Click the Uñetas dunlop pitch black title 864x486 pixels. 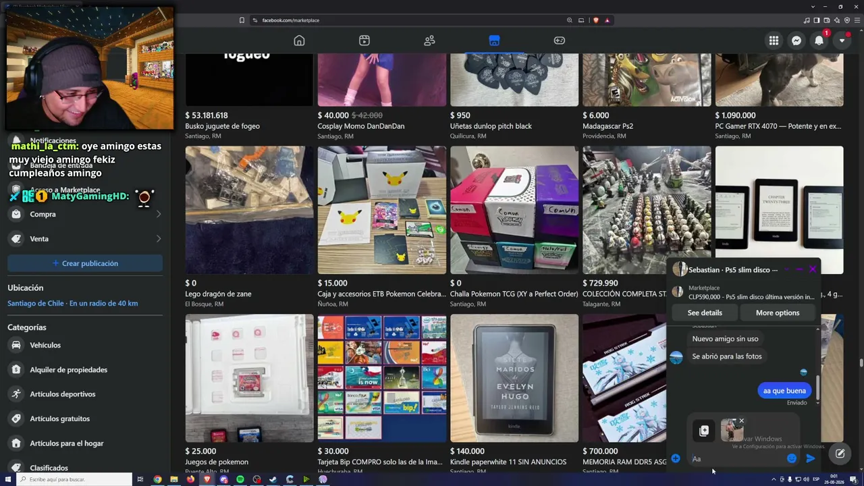tap(491, 126)
